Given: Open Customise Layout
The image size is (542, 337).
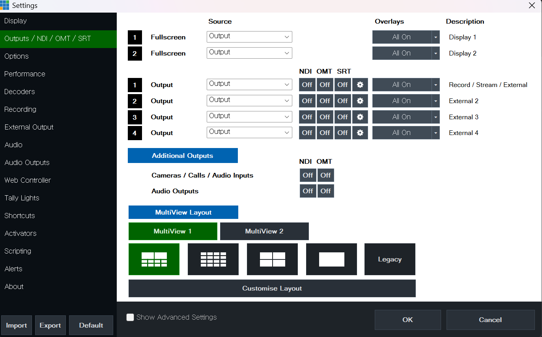Looking at the screenshot, I should [x=272, y=288].
